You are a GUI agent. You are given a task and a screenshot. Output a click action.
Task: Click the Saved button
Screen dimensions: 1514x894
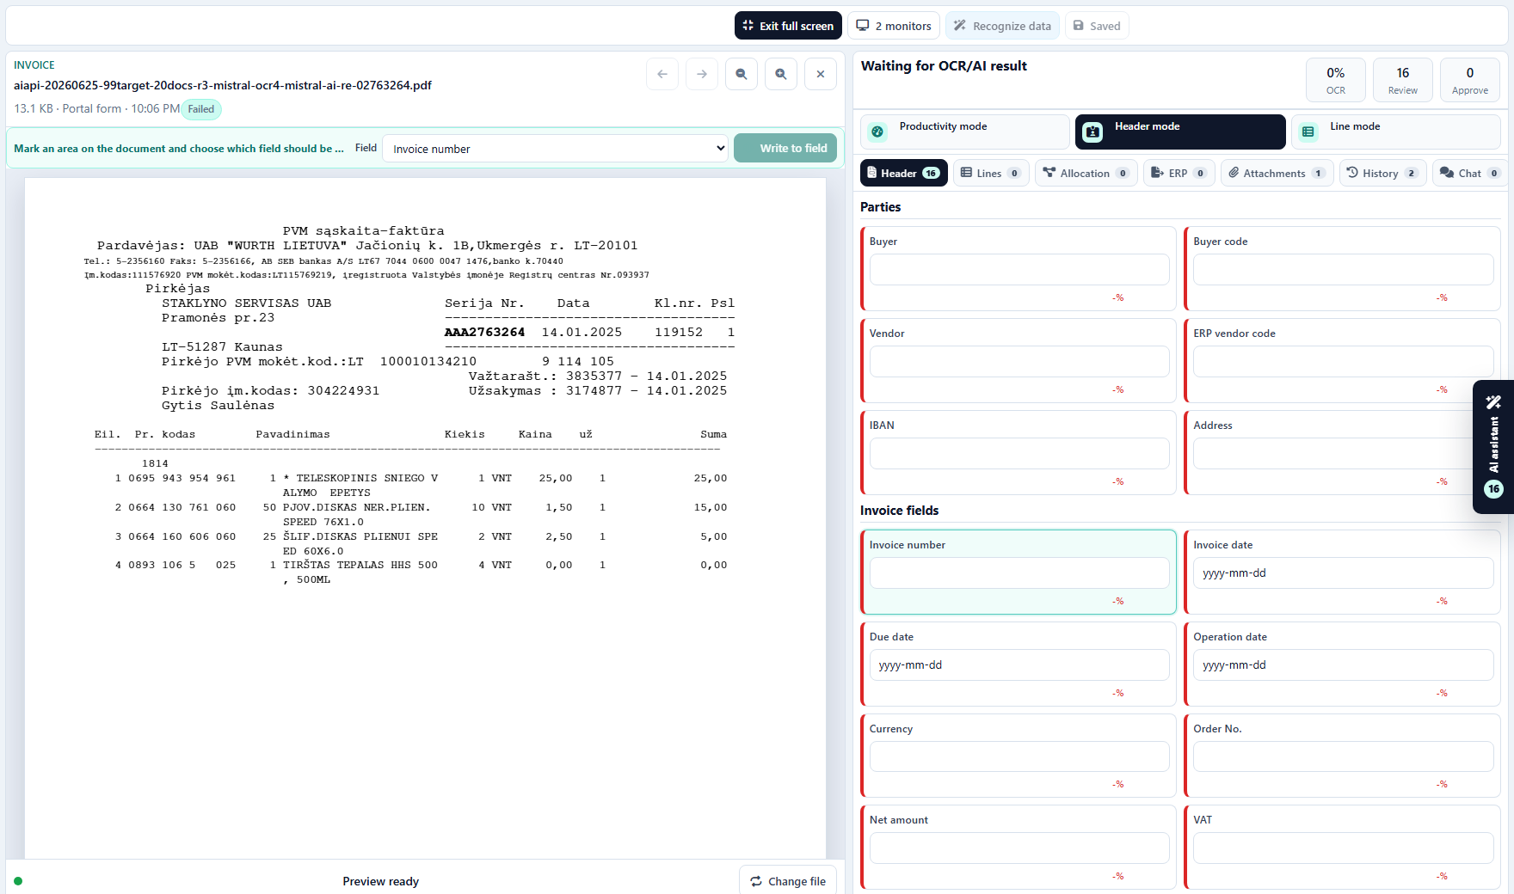pos(1097,26)
